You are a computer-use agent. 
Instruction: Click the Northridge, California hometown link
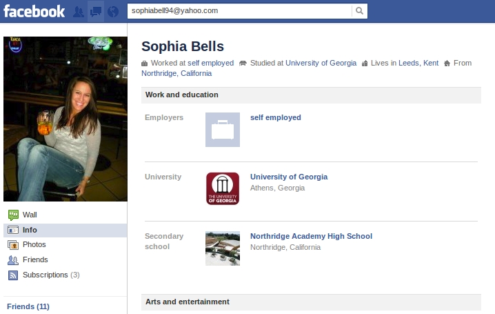176,73
